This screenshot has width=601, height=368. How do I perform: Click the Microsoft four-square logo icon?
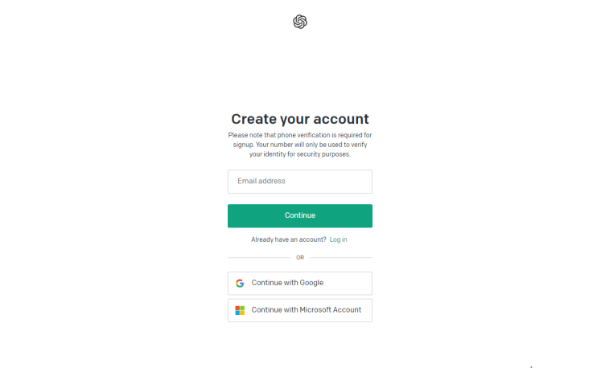point(240,310)
